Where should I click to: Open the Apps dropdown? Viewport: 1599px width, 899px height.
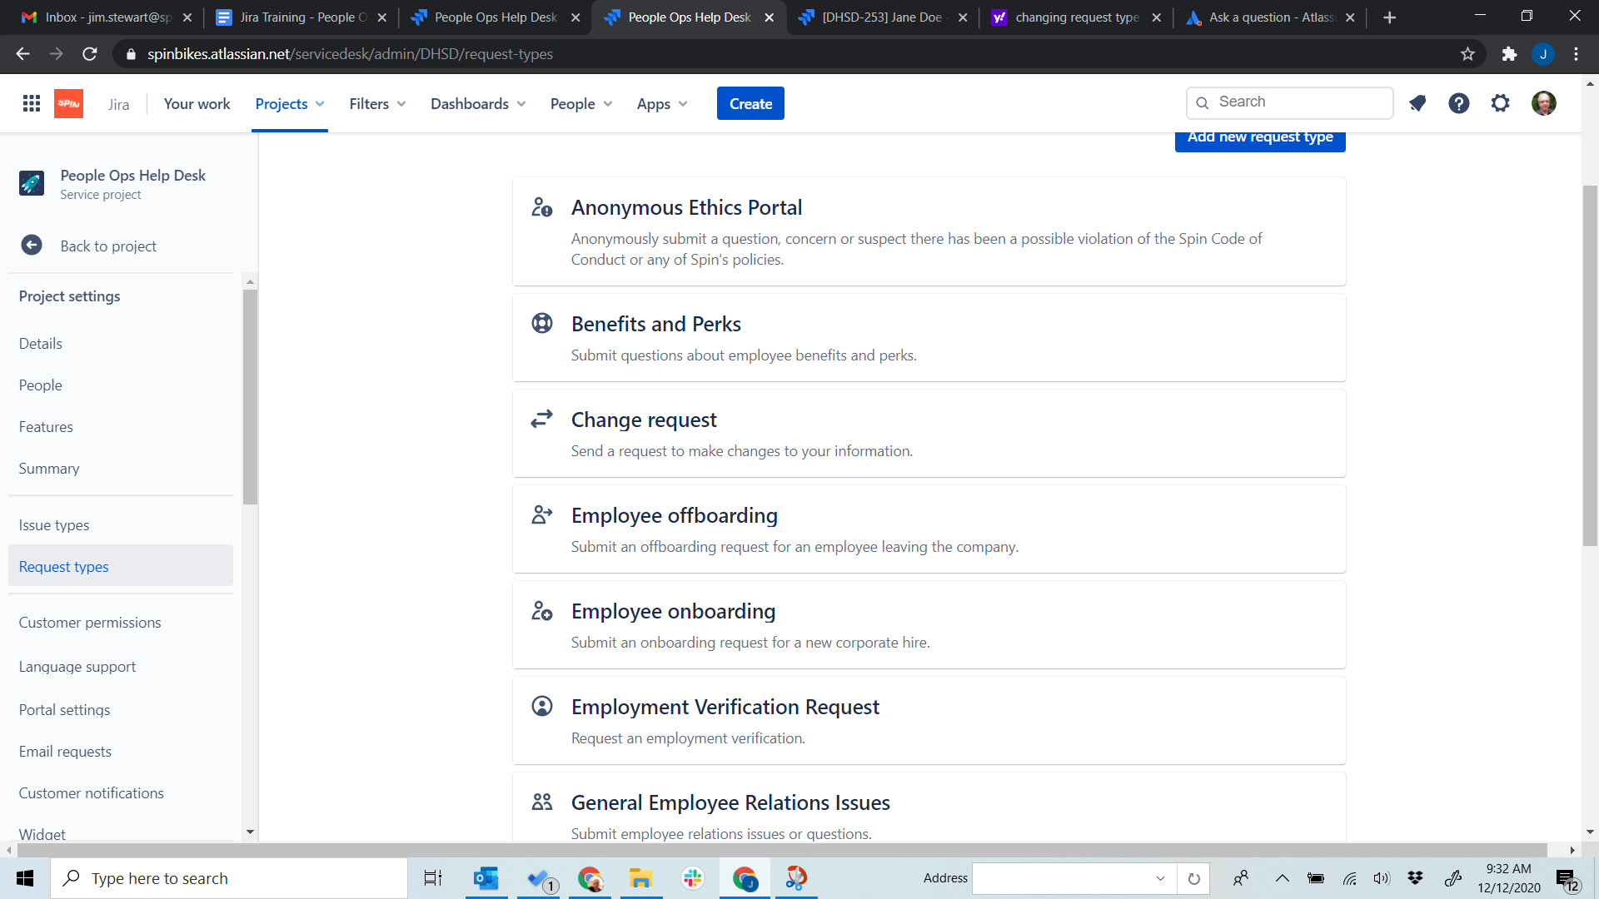tap(662, 103)
